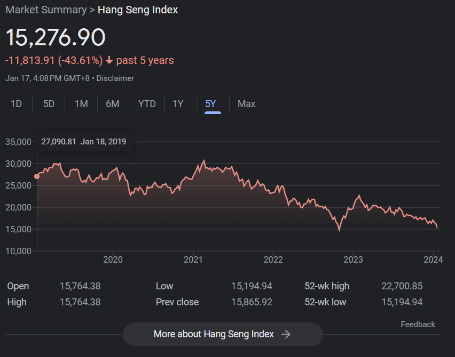Click the 2022 x-axis label

[273, 259]
